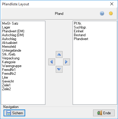
Task: Choose FremdNr2 in the left list
Action: coord(9,74)
